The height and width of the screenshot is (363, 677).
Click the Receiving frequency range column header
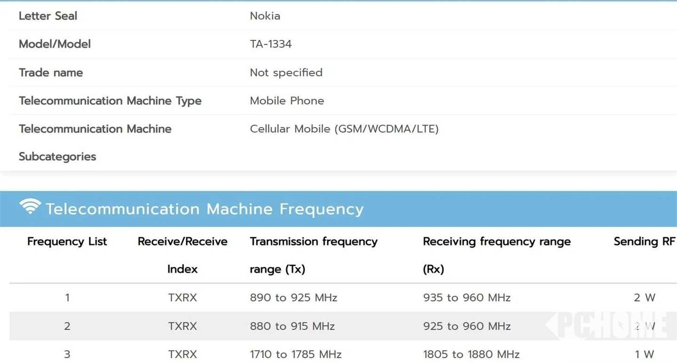496,255
